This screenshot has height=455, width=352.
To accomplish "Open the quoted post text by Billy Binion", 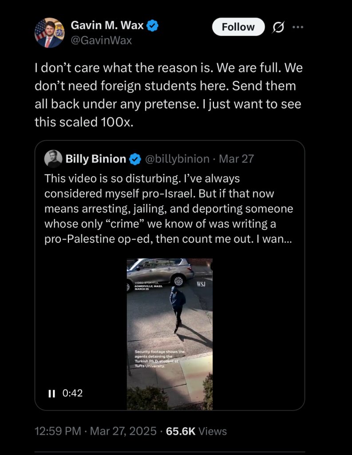I will [169, 208].
